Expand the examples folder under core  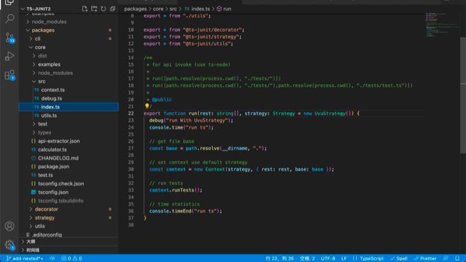click(x=69, y=64)
